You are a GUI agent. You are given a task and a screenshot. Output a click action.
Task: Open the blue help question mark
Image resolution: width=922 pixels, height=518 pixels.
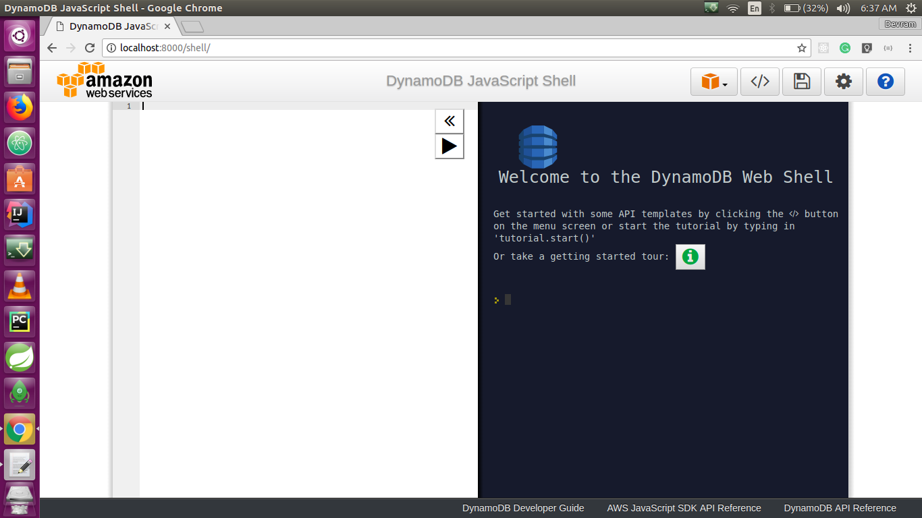pos(886,82)
